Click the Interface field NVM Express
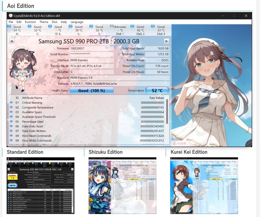260x217 pixels. [x=92, y=60]
